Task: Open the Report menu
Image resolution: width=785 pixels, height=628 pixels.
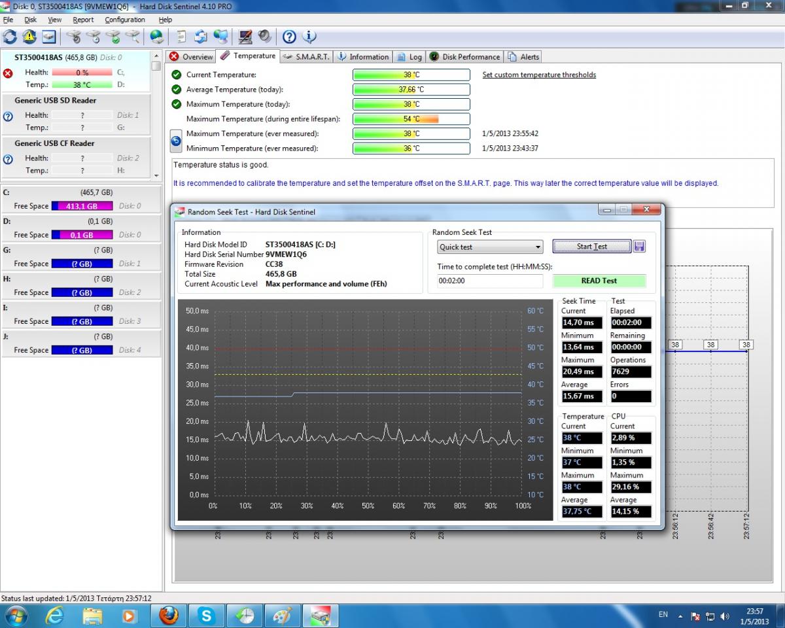Action: 84,20
